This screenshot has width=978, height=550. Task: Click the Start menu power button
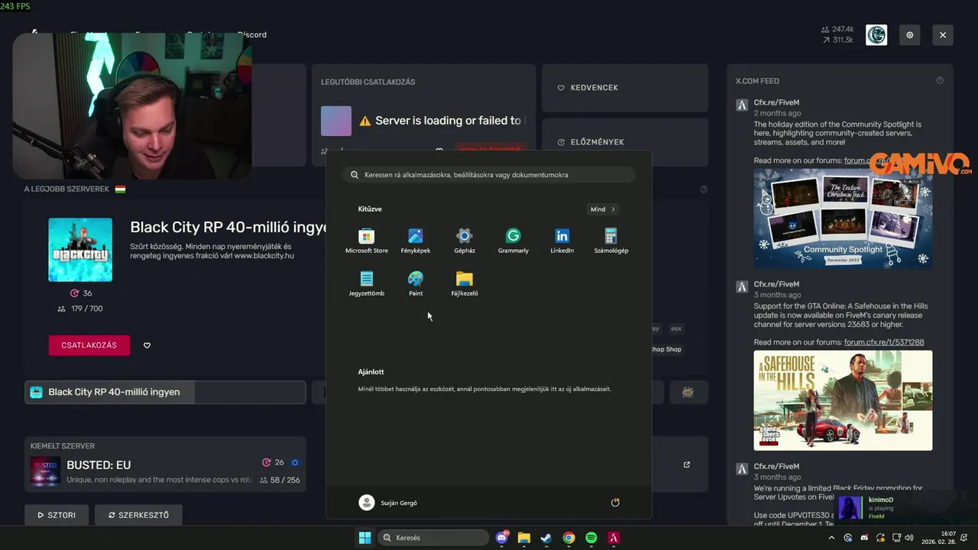pyautogui.click(x=615, y=503)
